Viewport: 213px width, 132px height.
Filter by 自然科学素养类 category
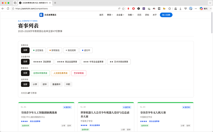(40, 73)
